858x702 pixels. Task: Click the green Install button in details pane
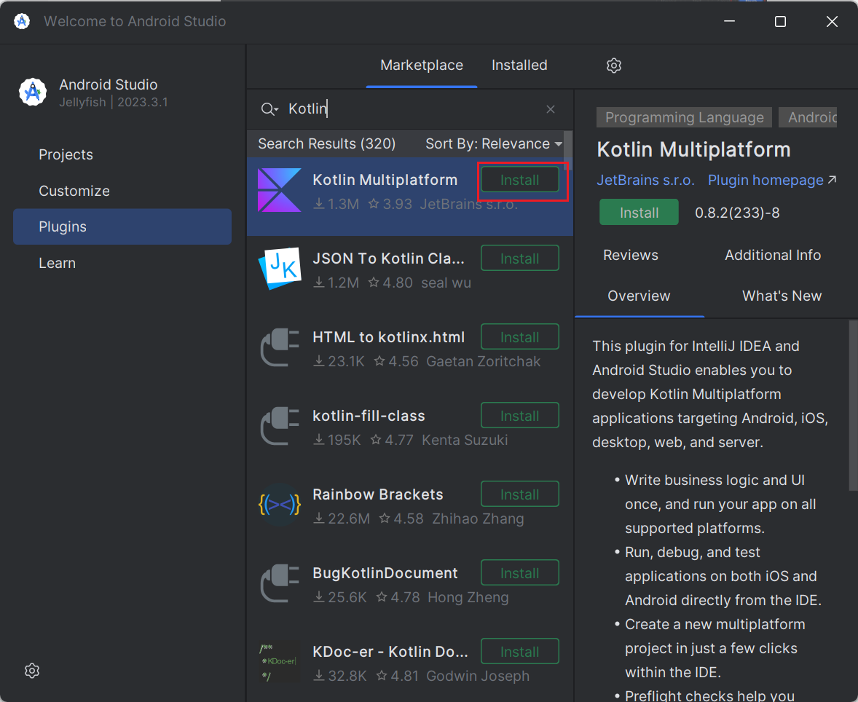pyautogui.click(x=639, y=213)
